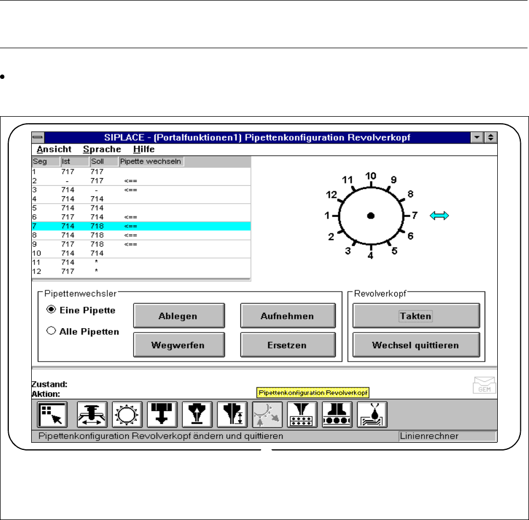Viewport: 529px width, 520px height.
Task: Click the Seg column header
Action: click(45, 162)
